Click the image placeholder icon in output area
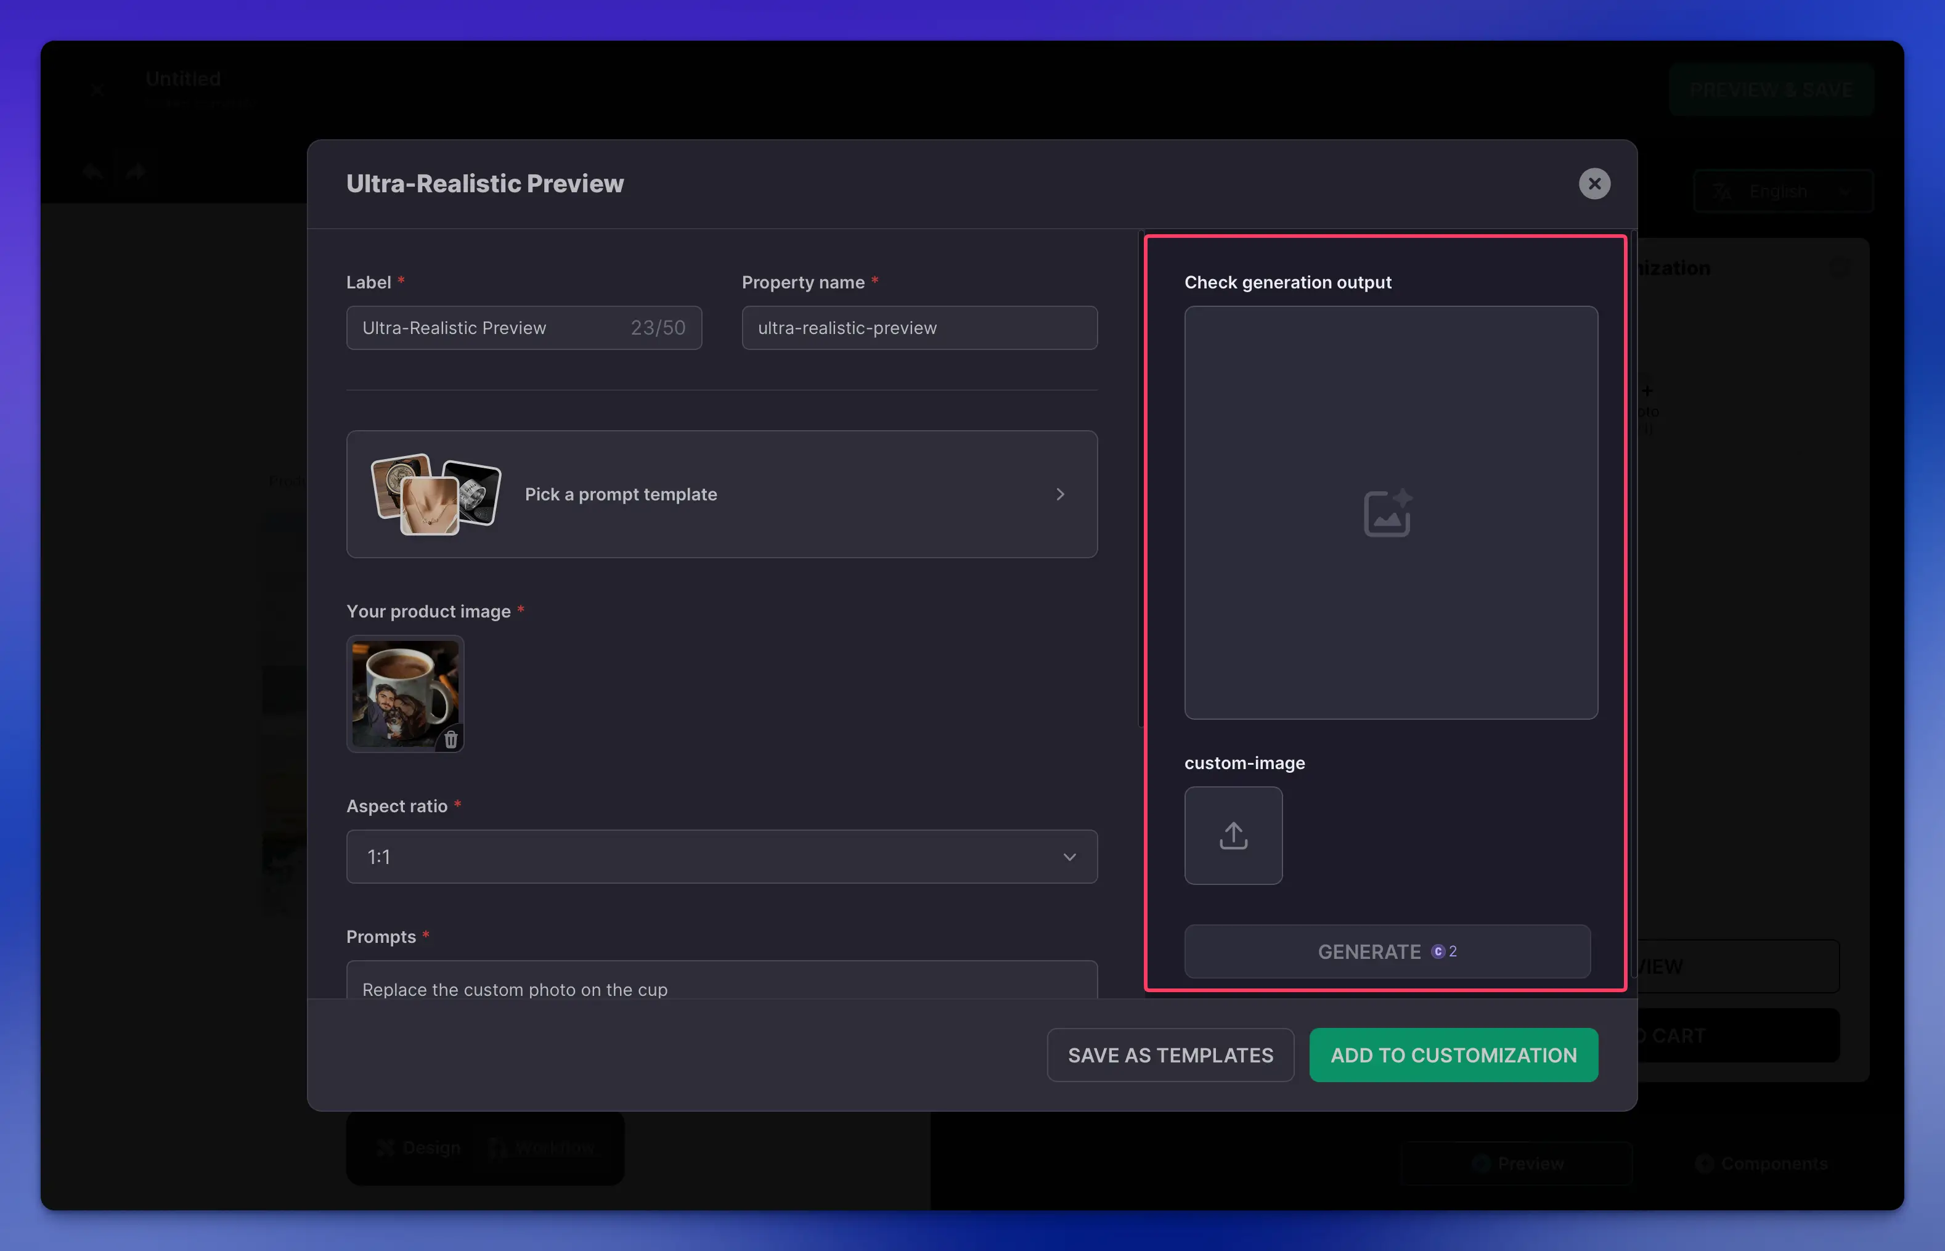 coord(1387,513)
